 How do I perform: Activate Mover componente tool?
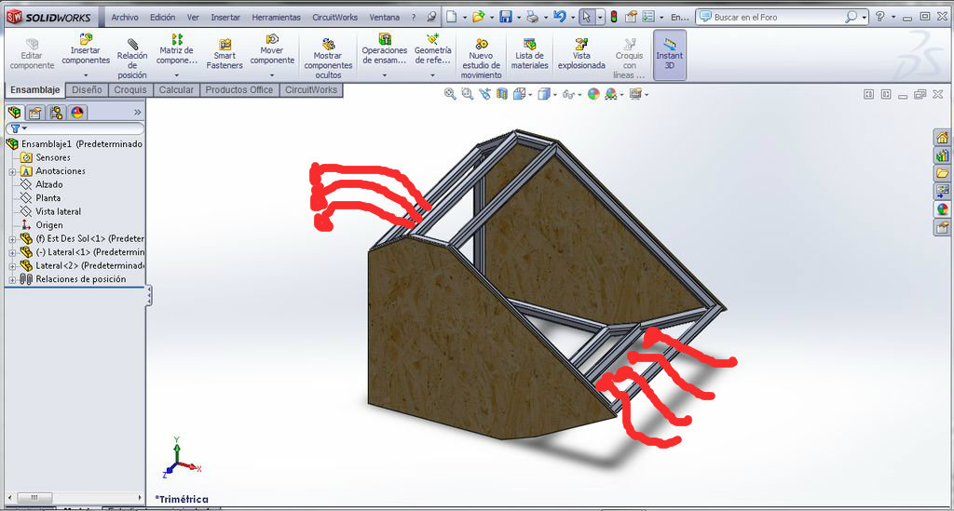coord(272,49)
